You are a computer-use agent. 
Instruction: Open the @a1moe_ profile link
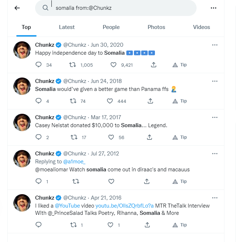pos(74,162)
